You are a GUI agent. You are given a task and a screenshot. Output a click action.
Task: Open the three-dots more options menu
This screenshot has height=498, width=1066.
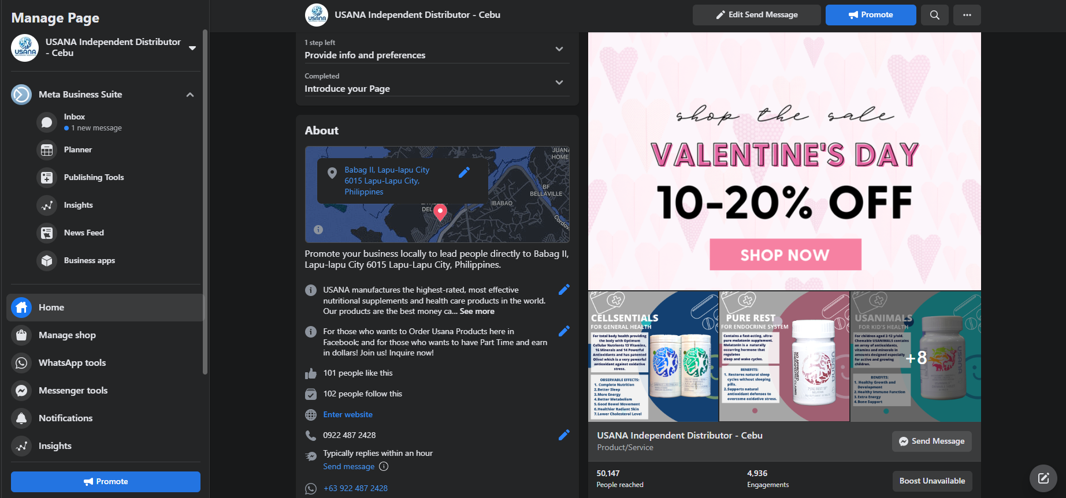point(967,15)
